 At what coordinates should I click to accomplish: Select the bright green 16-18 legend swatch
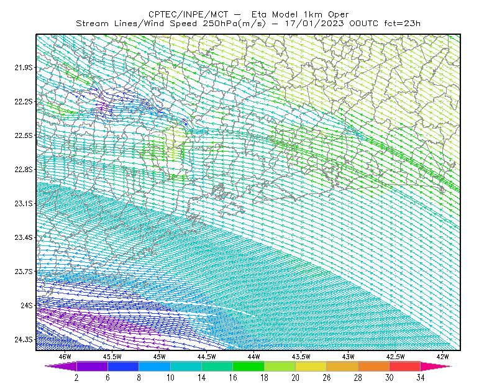(248, 367)
